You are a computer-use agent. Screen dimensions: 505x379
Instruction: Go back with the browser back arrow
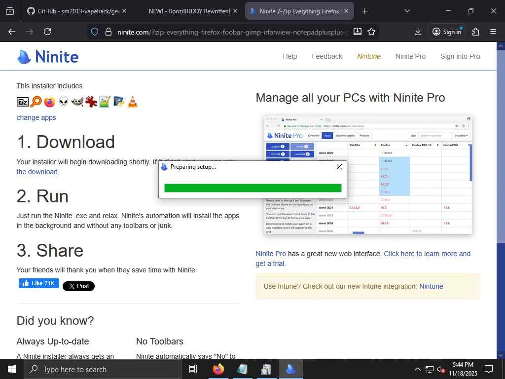point(12,32)
